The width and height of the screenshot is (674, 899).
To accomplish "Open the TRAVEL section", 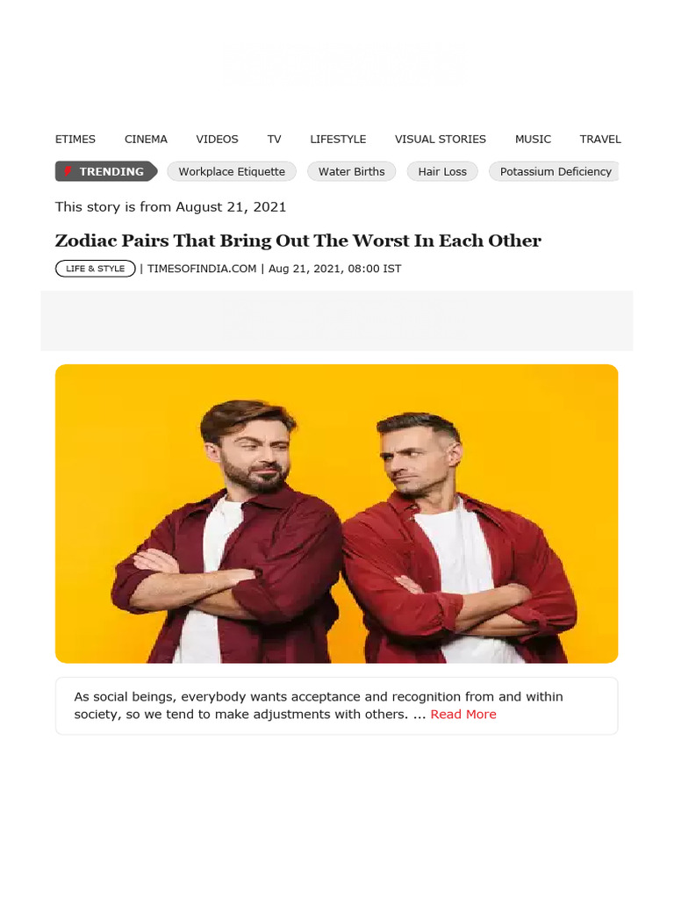I will (x=600, y=140).
